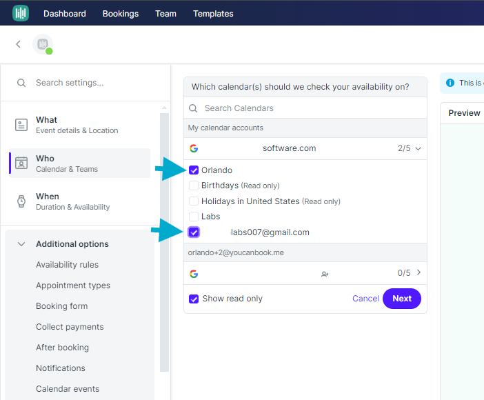The width and height of the screenshot is (484, 400).
Task: Click the search settings magnifier icon
Action: (x=21, y=83)
